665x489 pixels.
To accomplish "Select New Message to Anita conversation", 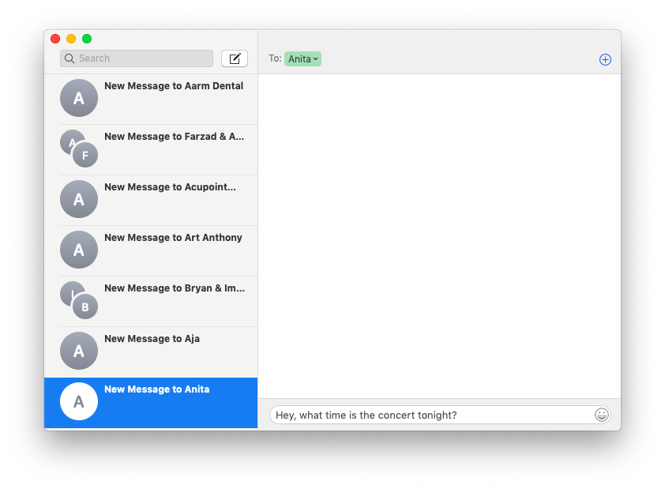I will [151, 403].
